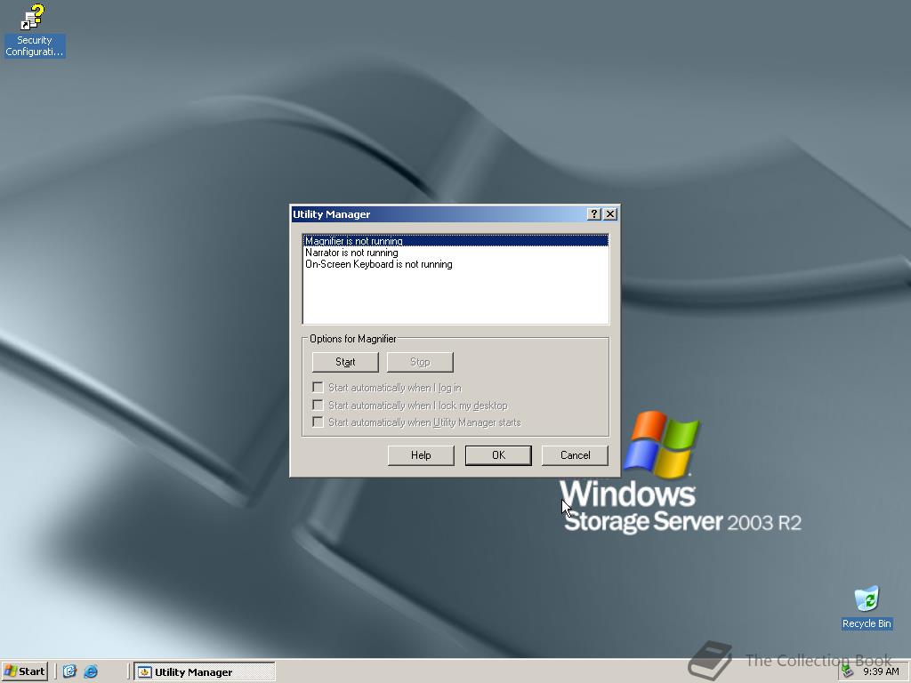The image size is (911, 683).
Task: Click Utility Manager taskbar button
Action: [x=205, y=671]
